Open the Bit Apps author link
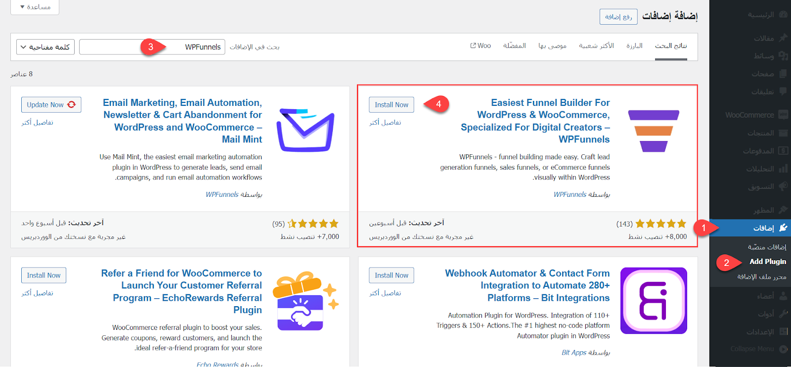 [x=571, y=353]
